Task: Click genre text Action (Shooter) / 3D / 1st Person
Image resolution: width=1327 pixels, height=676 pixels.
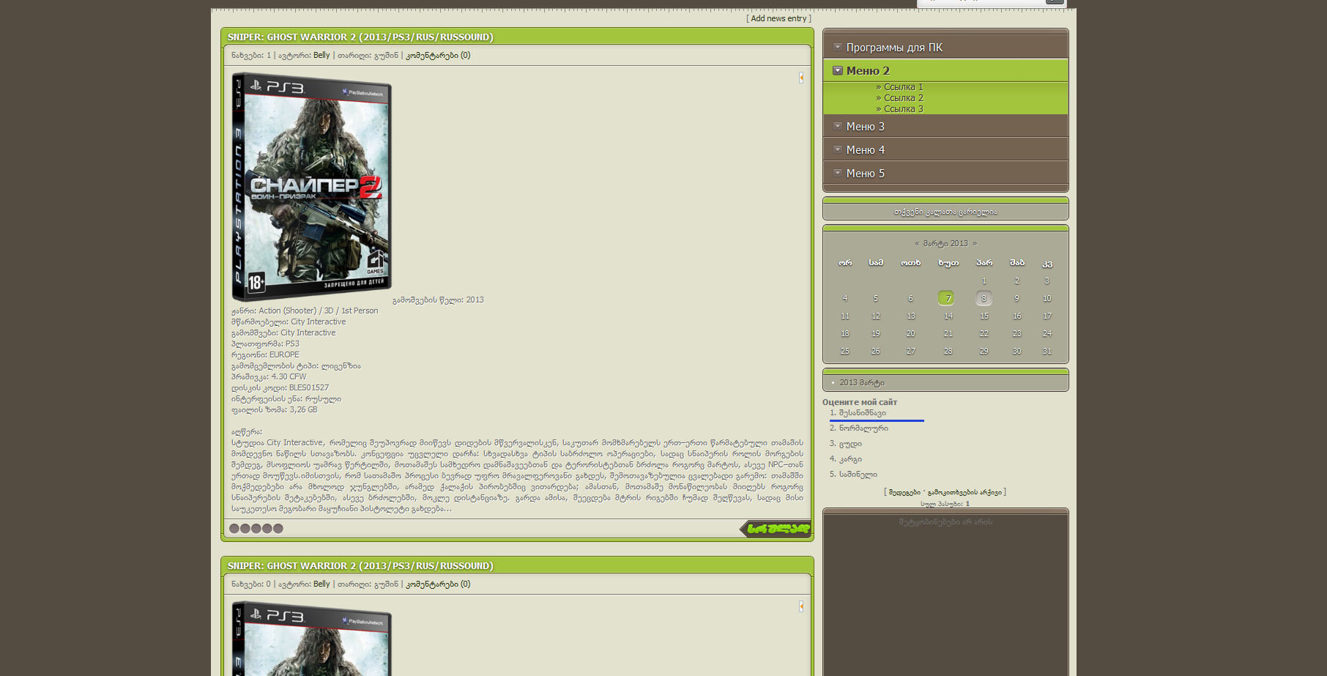Action: click(318, 311)
